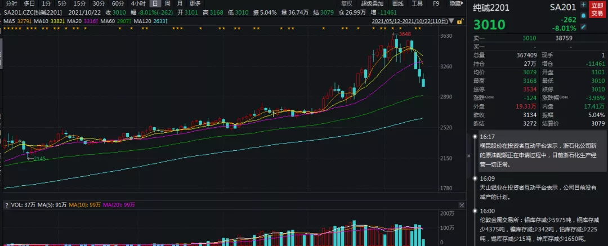Select the 日 daily period tab
Screen dimensions: 608x246
pos(155,4)
